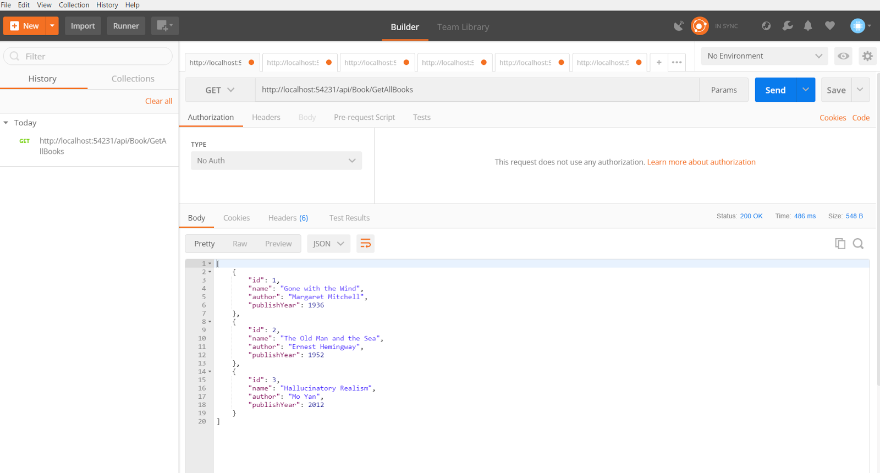Viewport: 880px width, 473px height.
Task: Open manage environments gear icon
Action: click(x=867, y=56)
